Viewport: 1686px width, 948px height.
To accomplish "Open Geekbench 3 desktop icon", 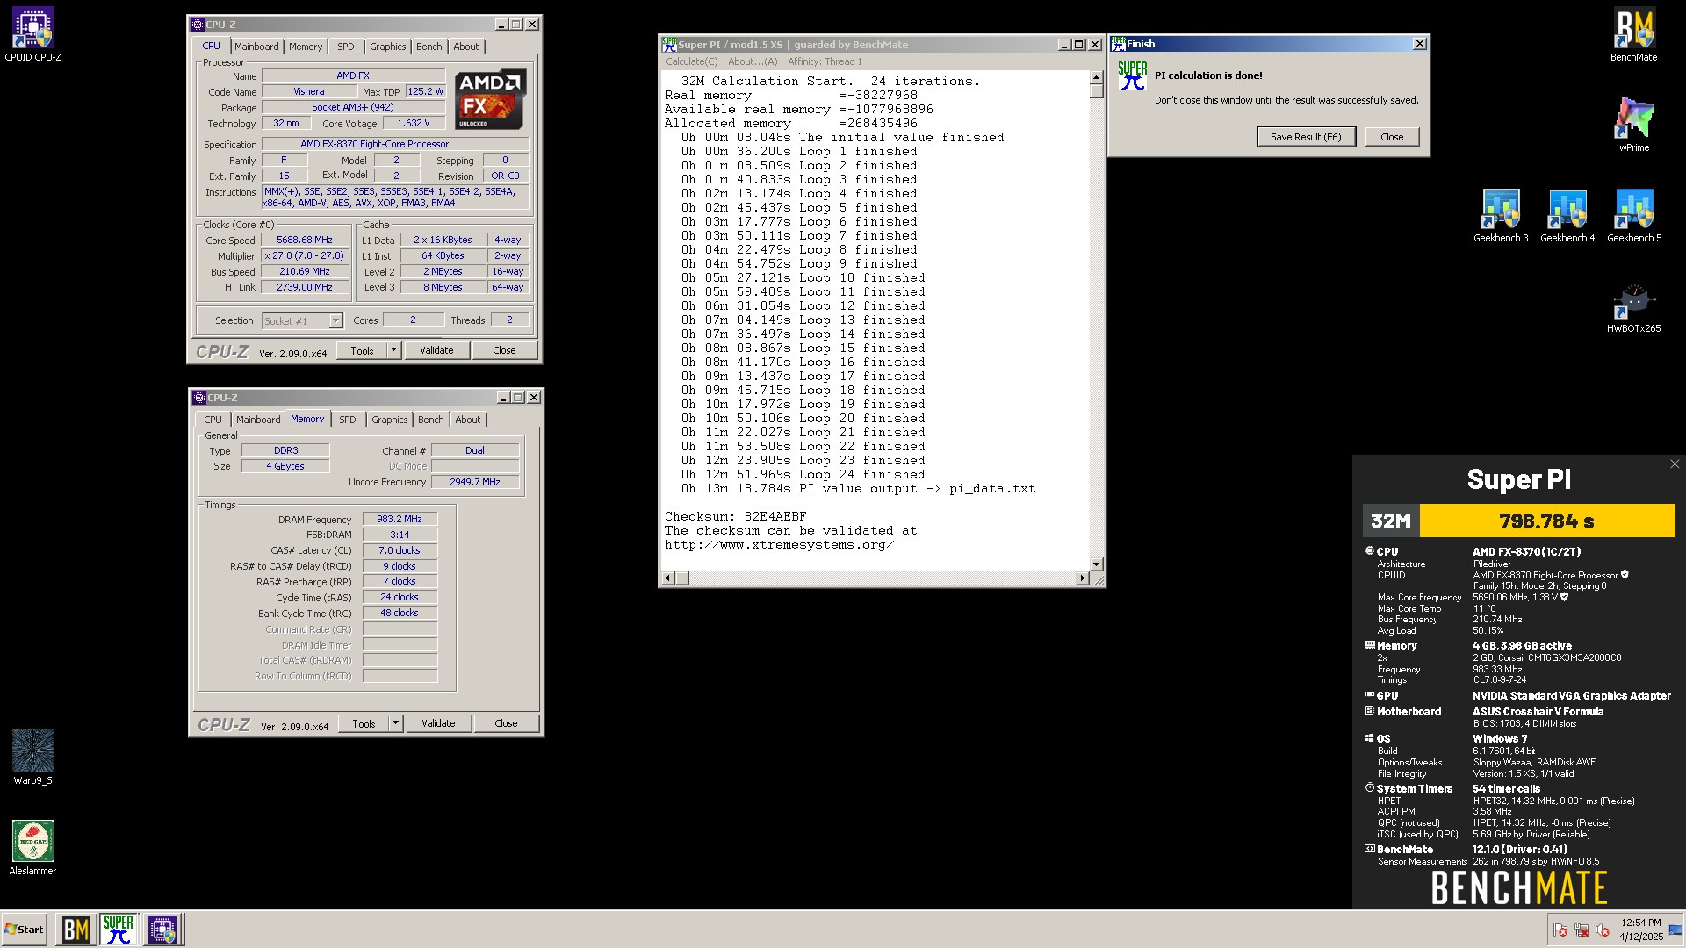I will 1501,215.
